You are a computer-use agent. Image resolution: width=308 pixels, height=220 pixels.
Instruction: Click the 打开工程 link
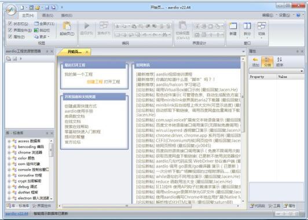112,82
